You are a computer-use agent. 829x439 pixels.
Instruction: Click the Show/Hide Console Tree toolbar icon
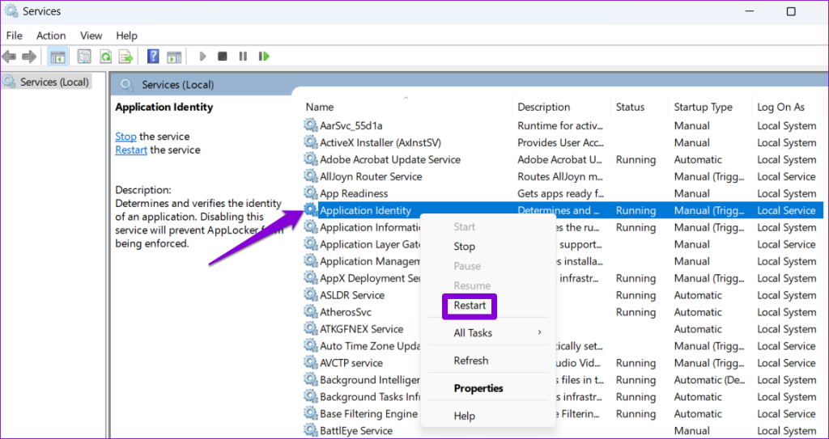point(57,57)
